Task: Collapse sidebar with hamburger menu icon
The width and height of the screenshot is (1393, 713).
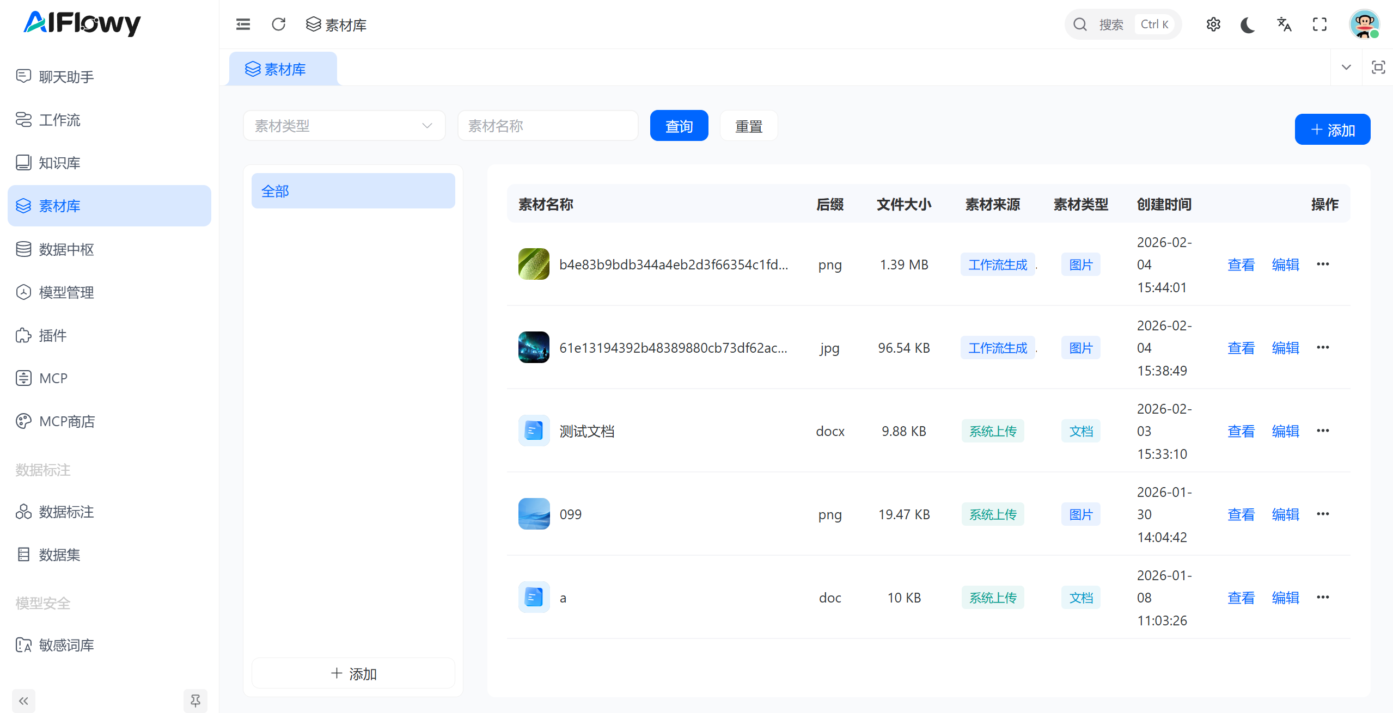Action: (x=243, y=24)
